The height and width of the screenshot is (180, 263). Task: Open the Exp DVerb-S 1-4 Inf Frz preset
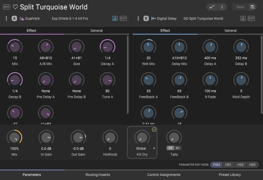(70, 19)
